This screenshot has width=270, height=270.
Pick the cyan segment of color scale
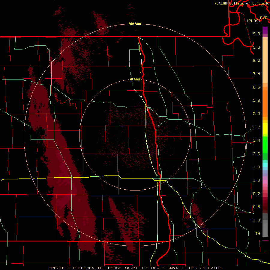[x=265, y=165]
